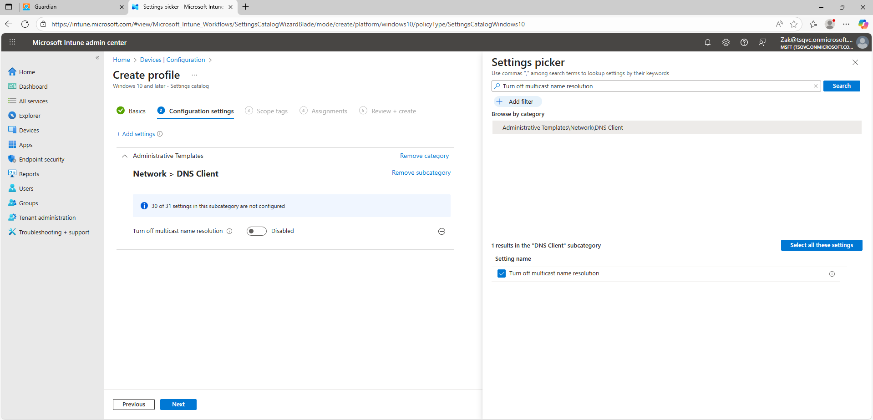Clear the settings search text
The image size is (873, 420).
pyautogui.click(x=815, y=86)
